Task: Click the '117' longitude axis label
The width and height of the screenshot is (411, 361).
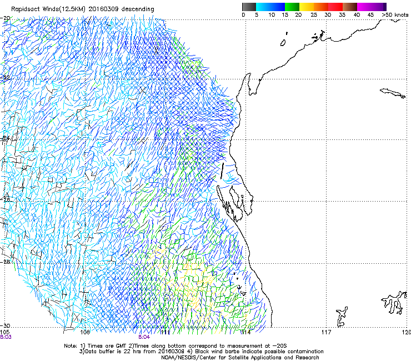Action: (x=326, y=332)
